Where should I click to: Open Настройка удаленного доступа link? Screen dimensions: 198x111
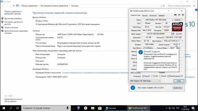tap(14, 23)
